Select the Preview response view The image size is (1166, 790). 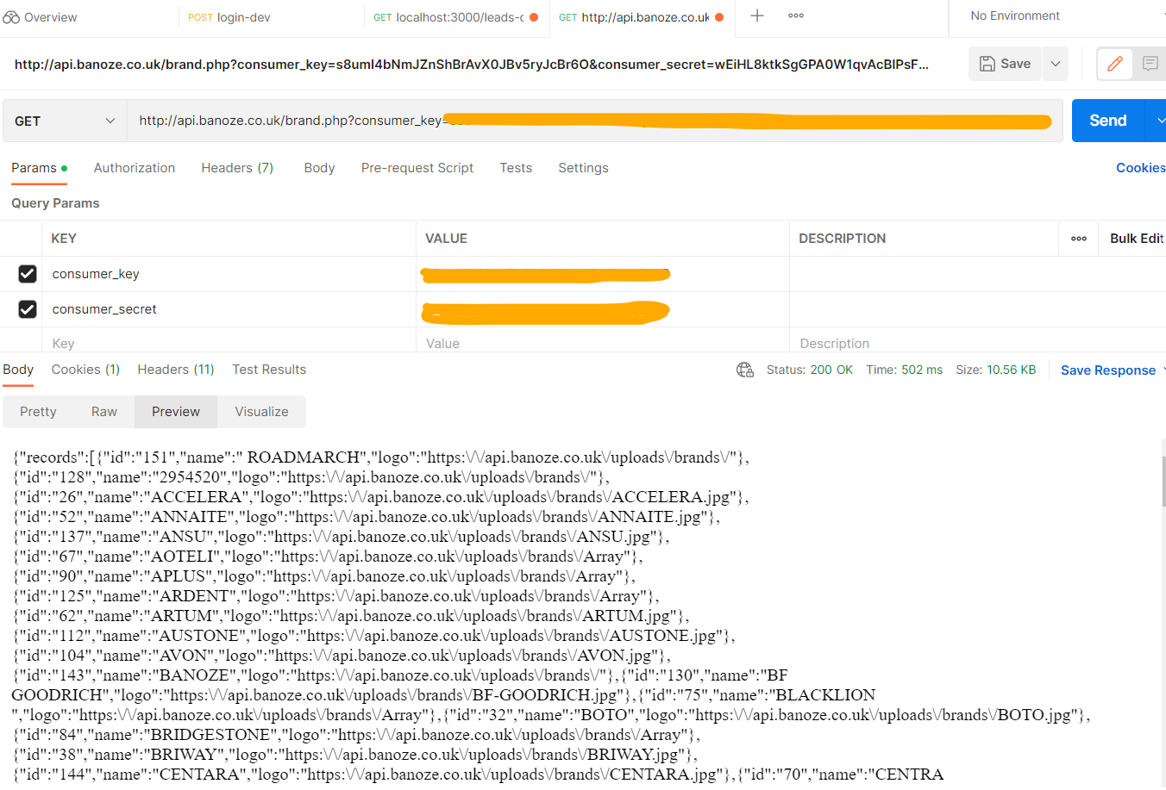click(176, 412)
